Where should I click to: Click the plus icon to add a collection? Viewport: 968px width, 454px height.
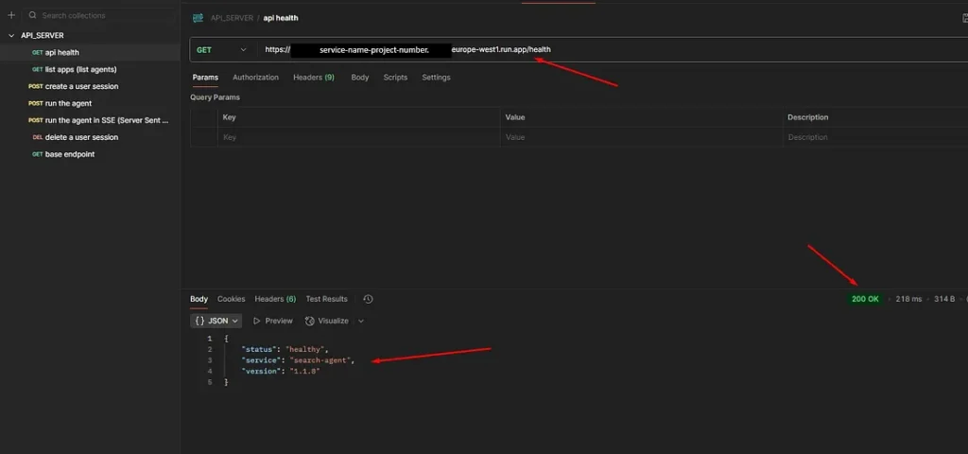11,15
